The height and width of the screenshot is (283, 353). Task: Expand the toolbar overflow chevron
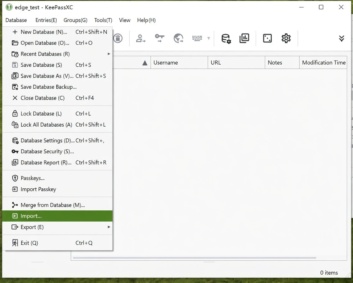coord(342,38)
